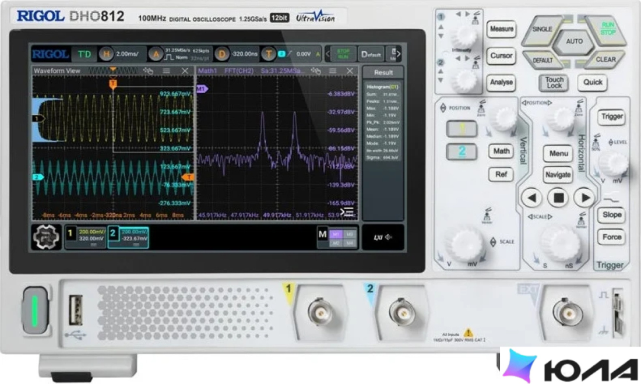This screenshot has height=384, width=641.
Task: Expand channel 1 label handle below 320.00mV
Action: pyautogui.click(x=93, y=245)
